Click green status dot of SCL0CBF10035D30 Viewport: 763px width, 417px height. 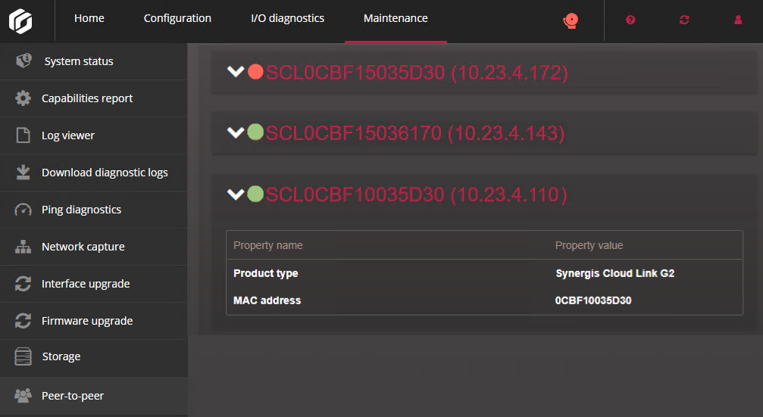[255, 194]
